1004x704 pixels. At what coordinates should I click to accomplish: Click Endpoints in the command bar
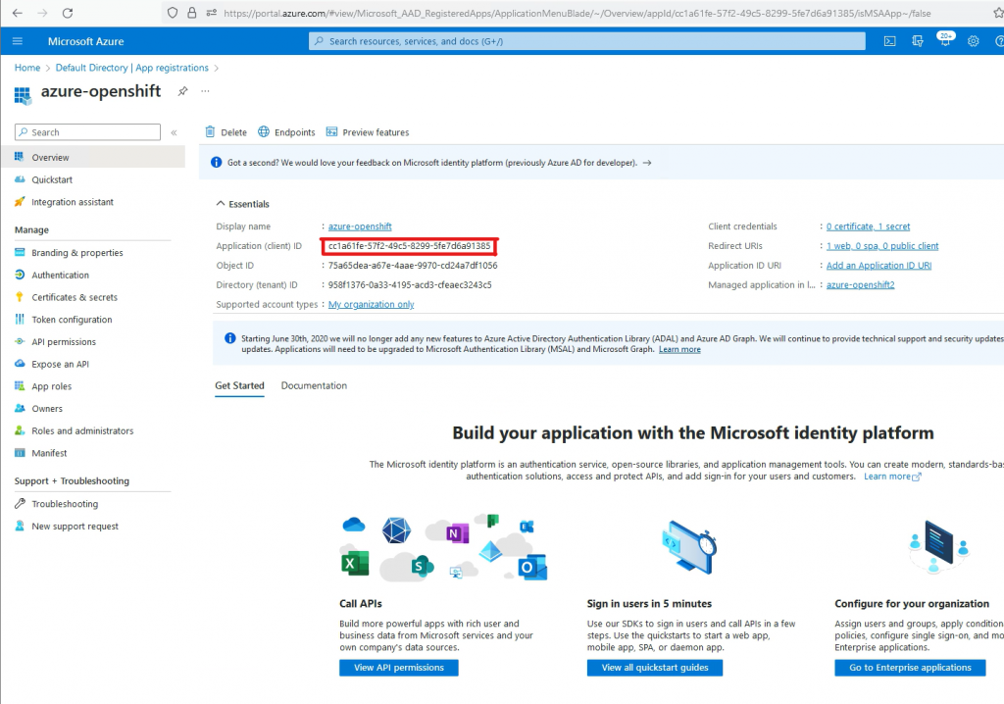[x=286, y=132]
